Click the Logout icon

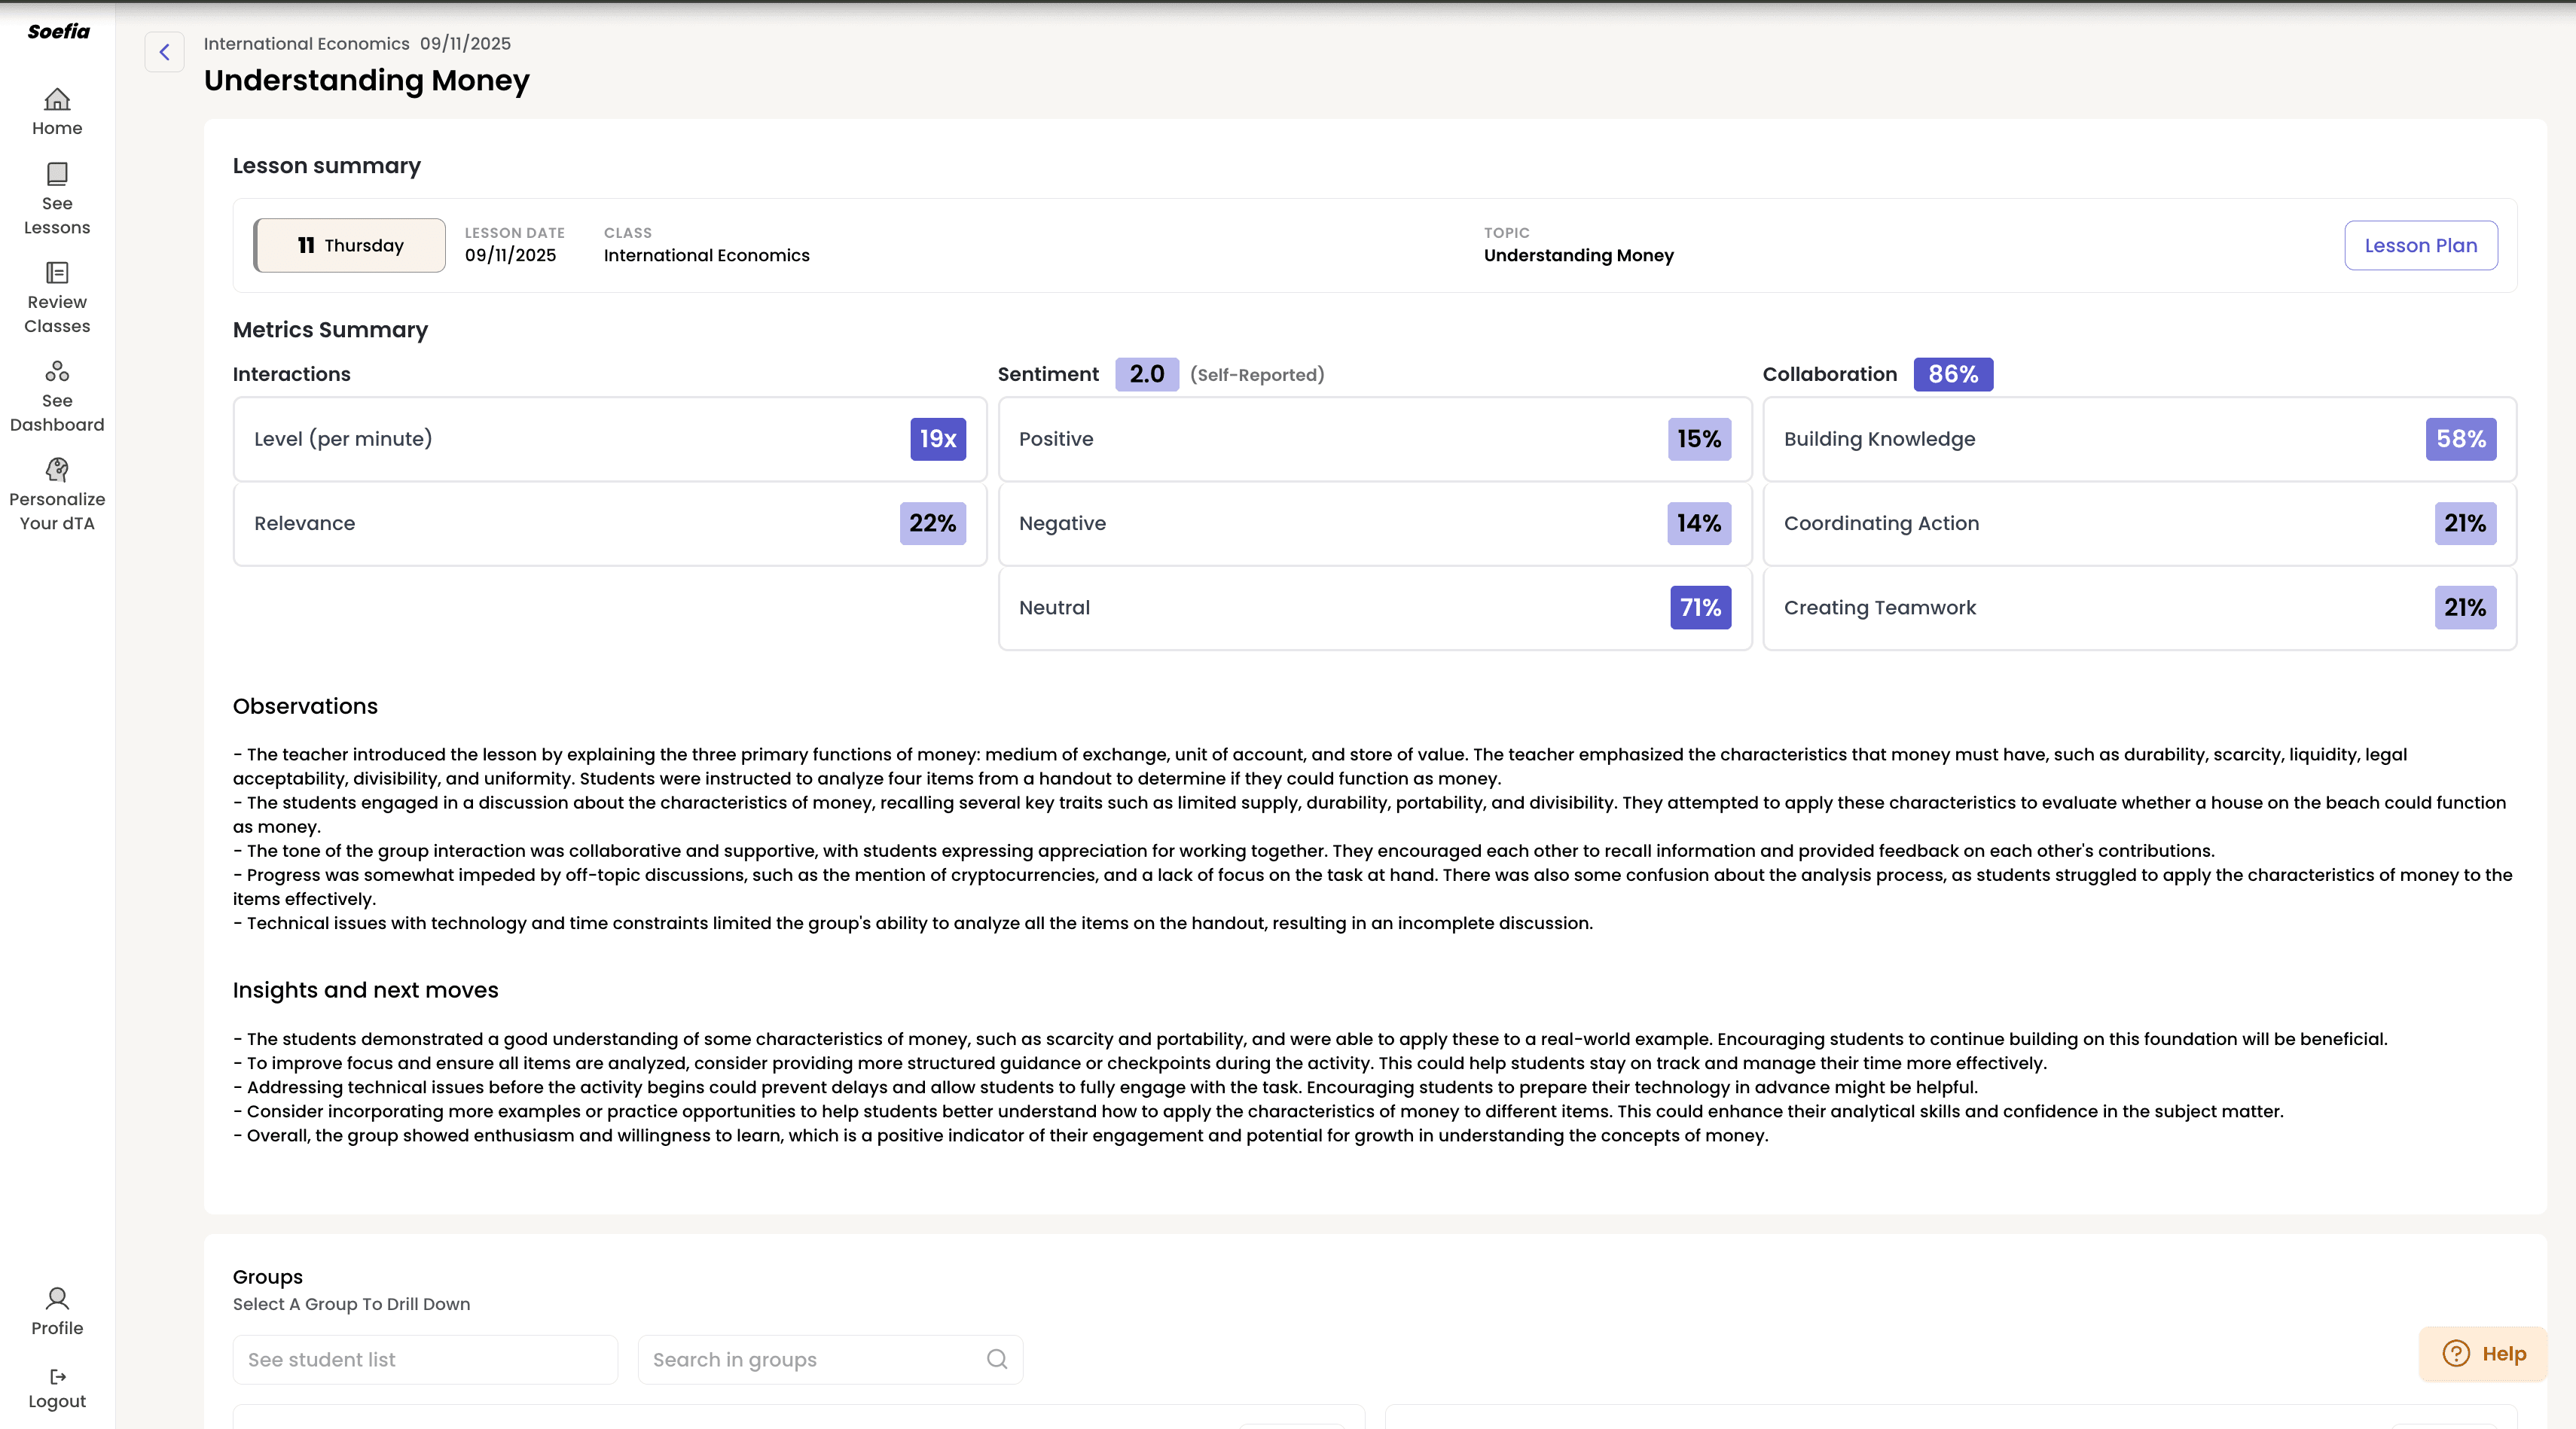[57, 1376]
